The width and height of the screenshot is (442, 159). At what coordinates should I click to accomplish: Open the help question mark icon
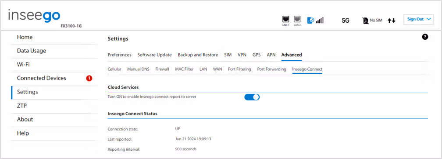(425, 37)
